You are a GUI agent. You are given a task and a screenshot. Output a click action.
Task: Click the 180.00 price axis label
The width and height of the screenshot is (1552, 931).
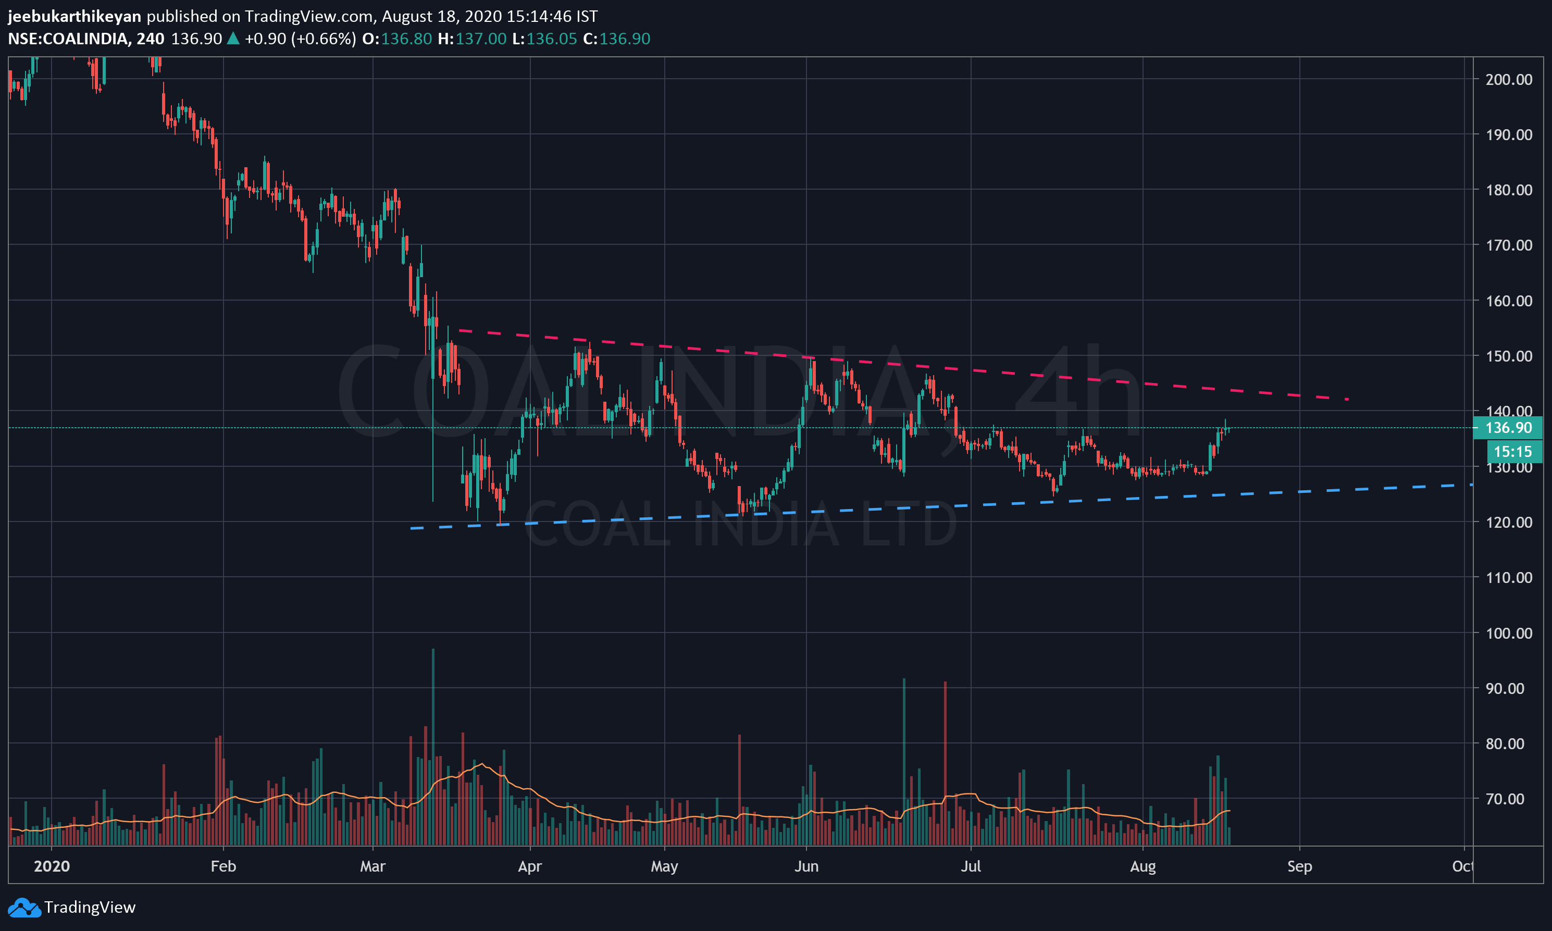tap(1509, 190)
